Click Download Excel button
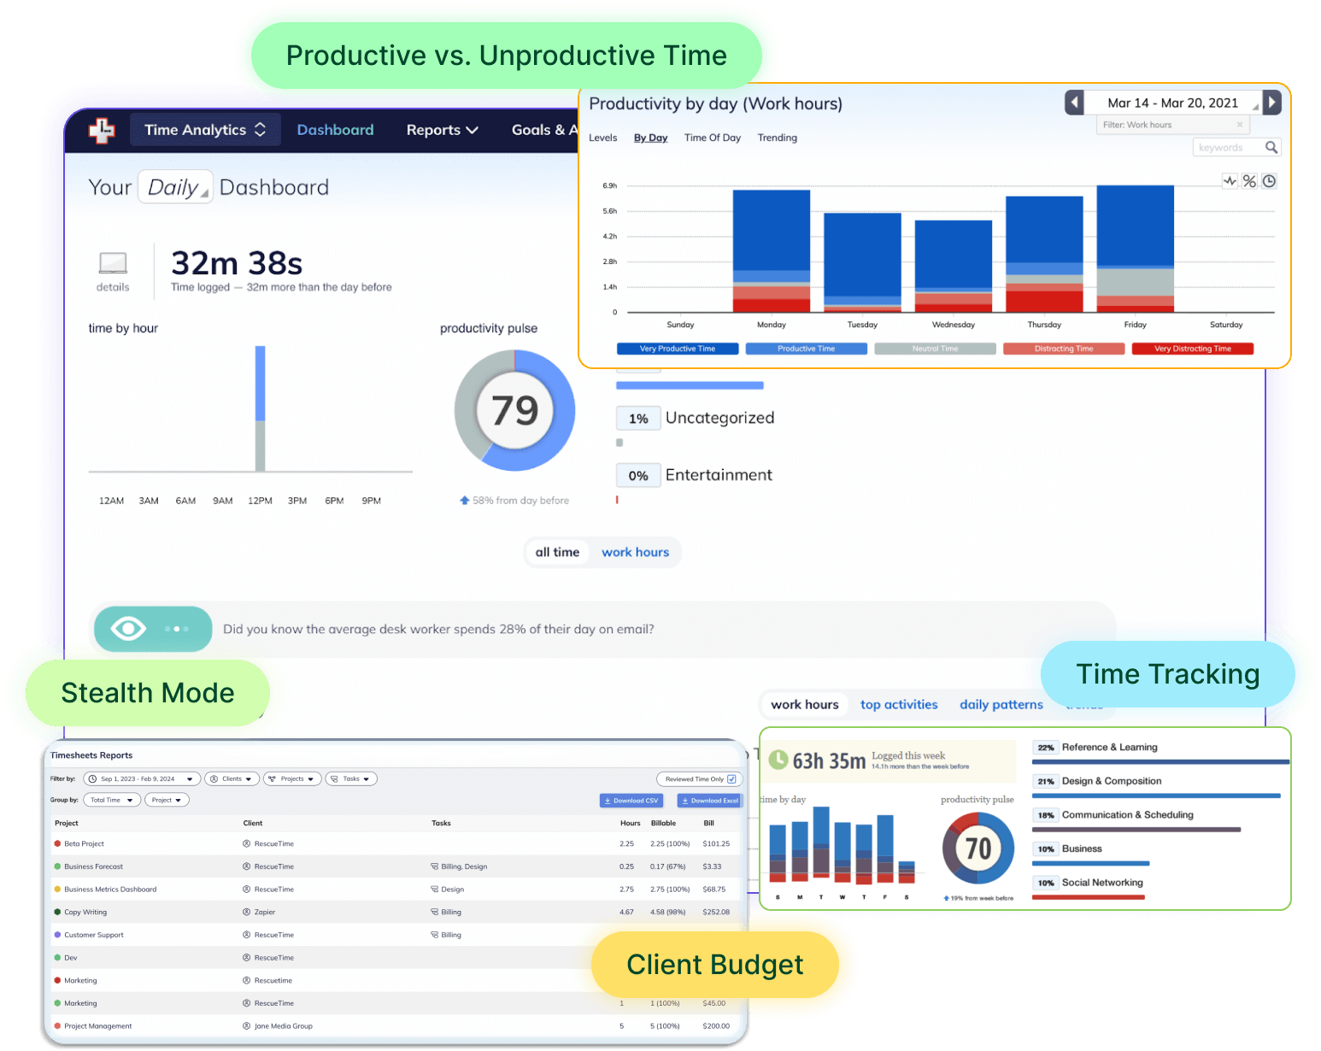The image size is (1321, 1051). pyautogui.click(x=709, y=801)
